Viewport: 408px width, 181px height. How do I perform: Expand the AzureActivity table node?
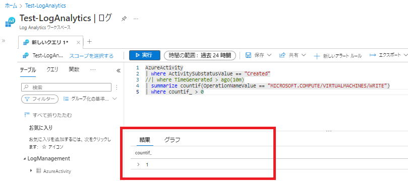click(31, 170)
